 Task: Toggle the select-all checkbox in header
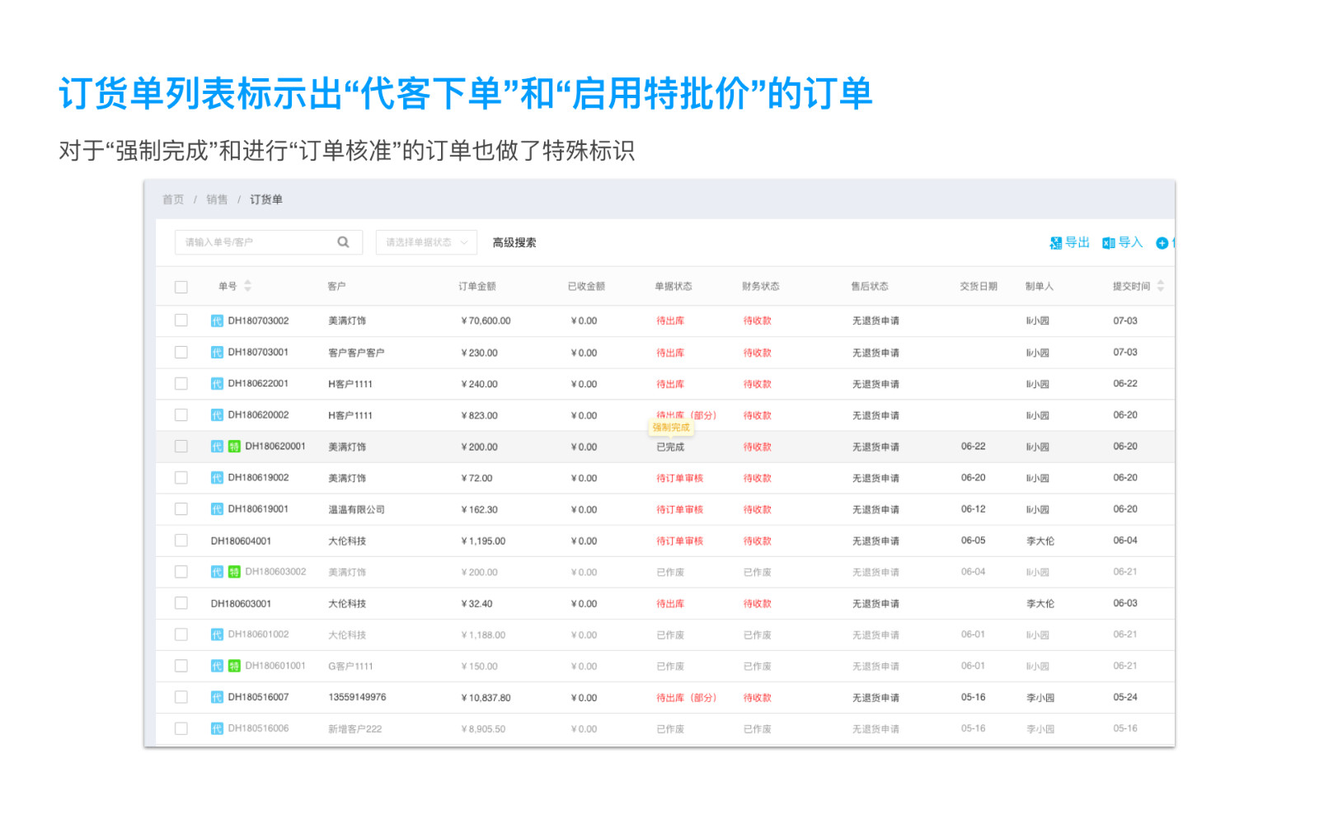click(181, 287)
